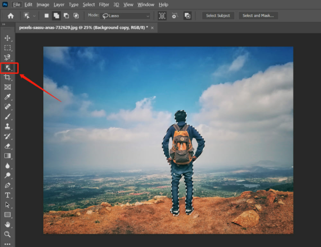Click the Select and Mask button
This screenshot has width=321, height=247.
[258, 15]
